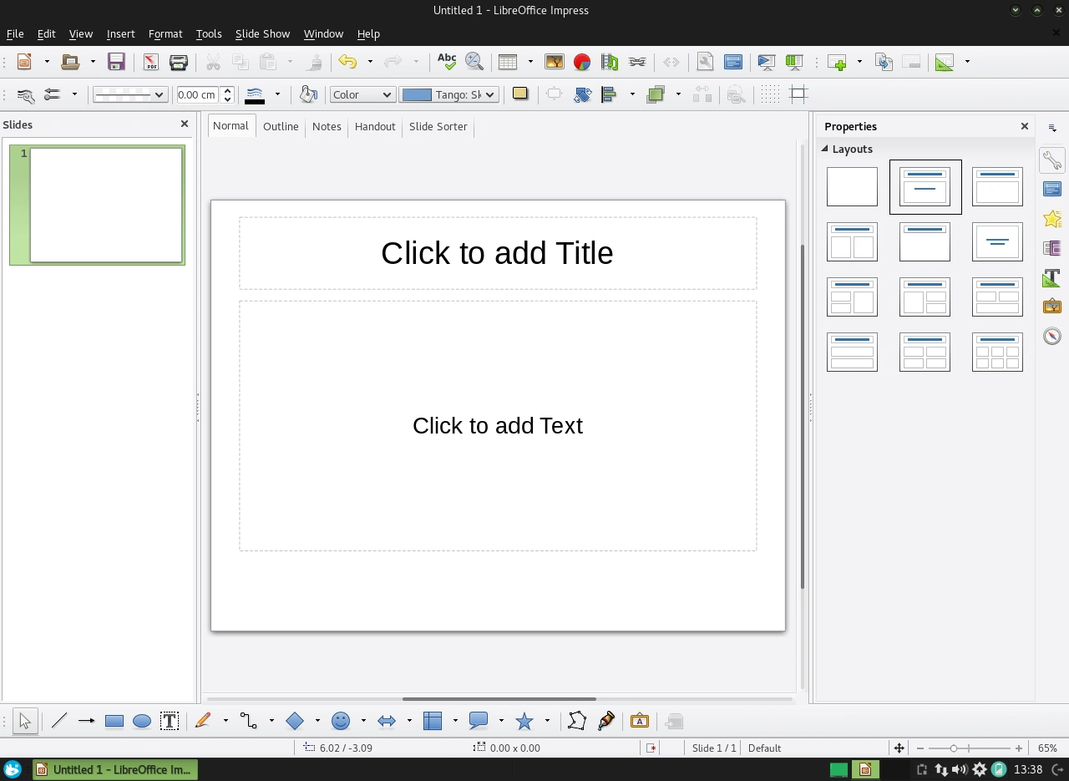Open the Animation panel in the sidebar
Viewport: 1069px width, 781px height.
tap(1052, 218)
